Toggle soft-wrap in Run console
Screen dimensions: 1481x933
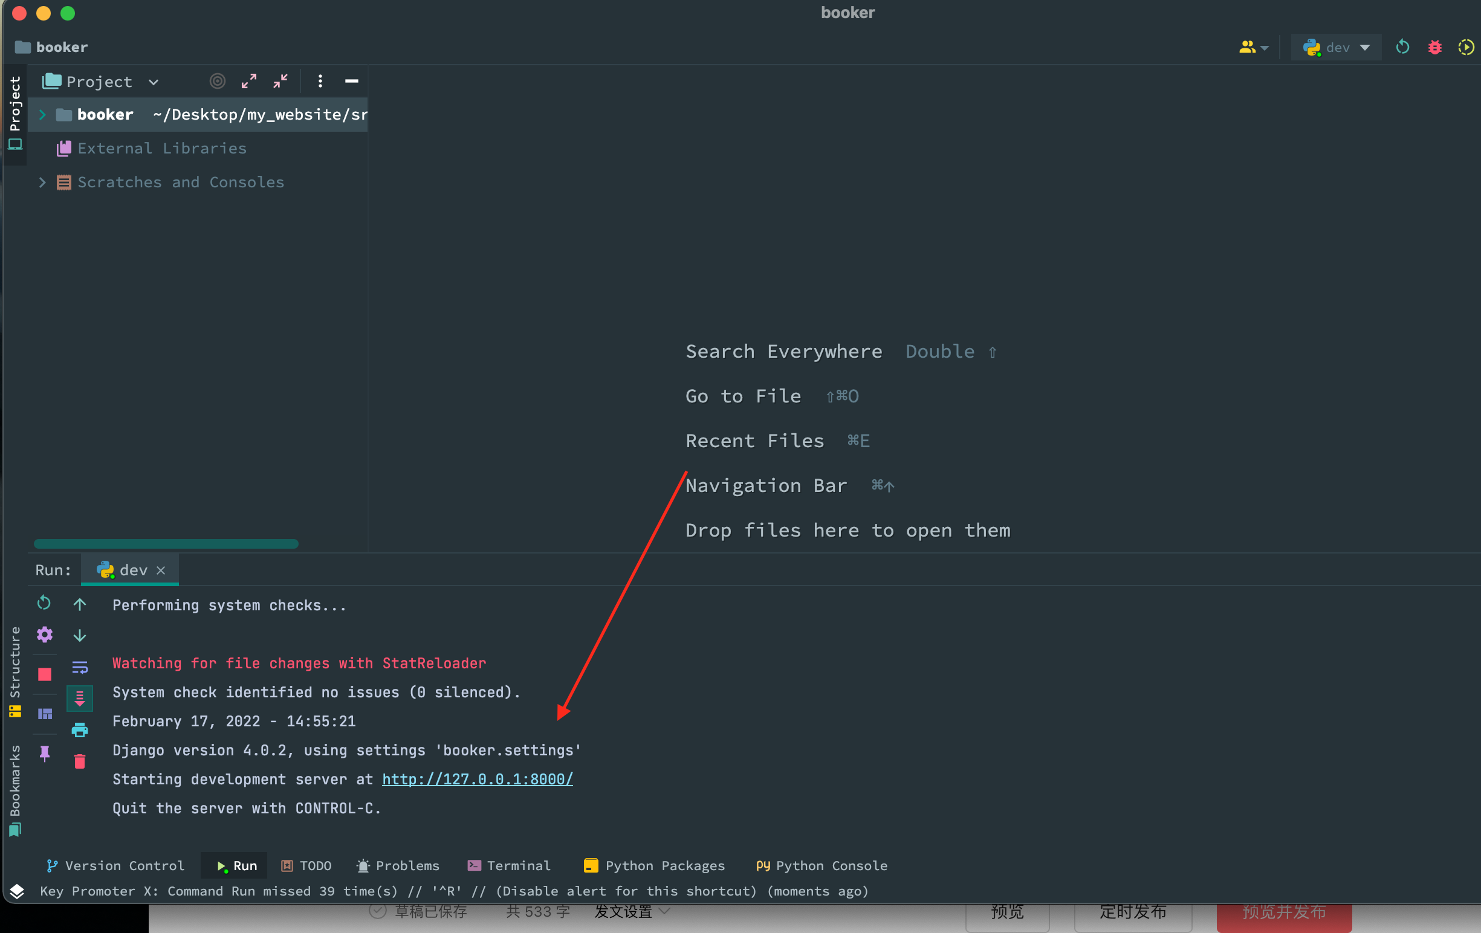pyautogui.click(x=80, y=667)
